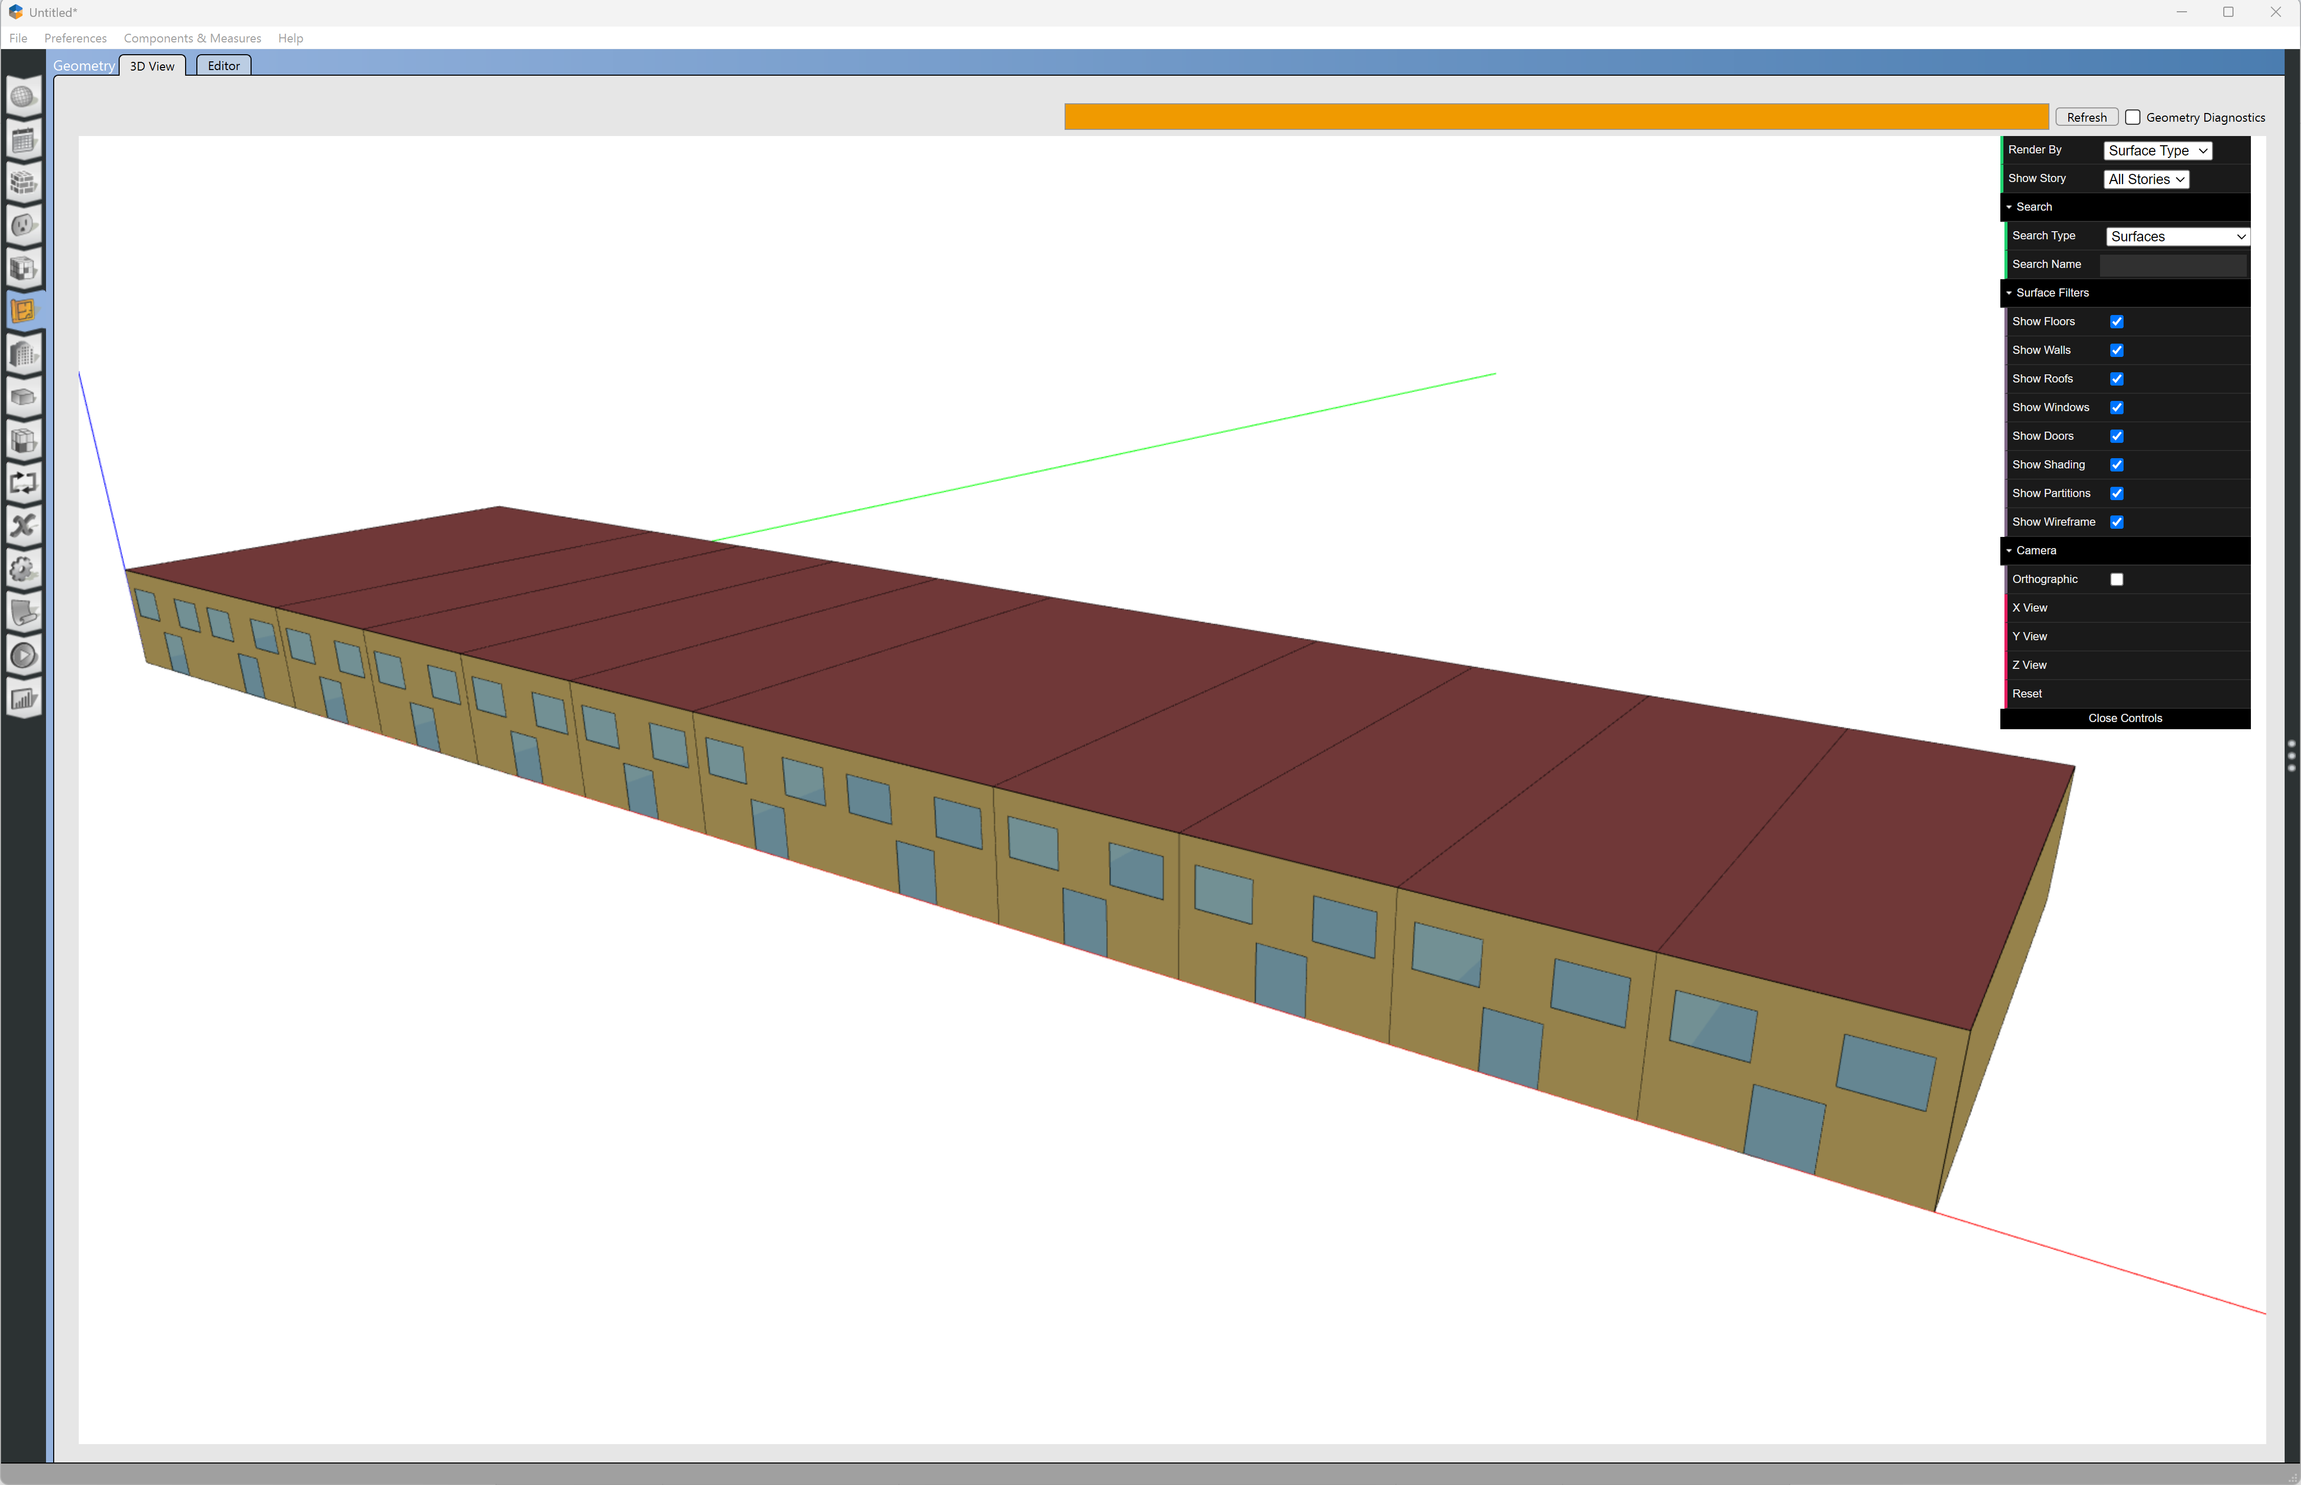Open the Loads electrical outlet icon
The image size is (2301, 1485).
(23, 226)
